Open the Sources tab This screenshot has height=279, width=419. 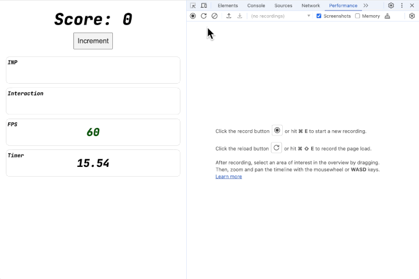283,5
